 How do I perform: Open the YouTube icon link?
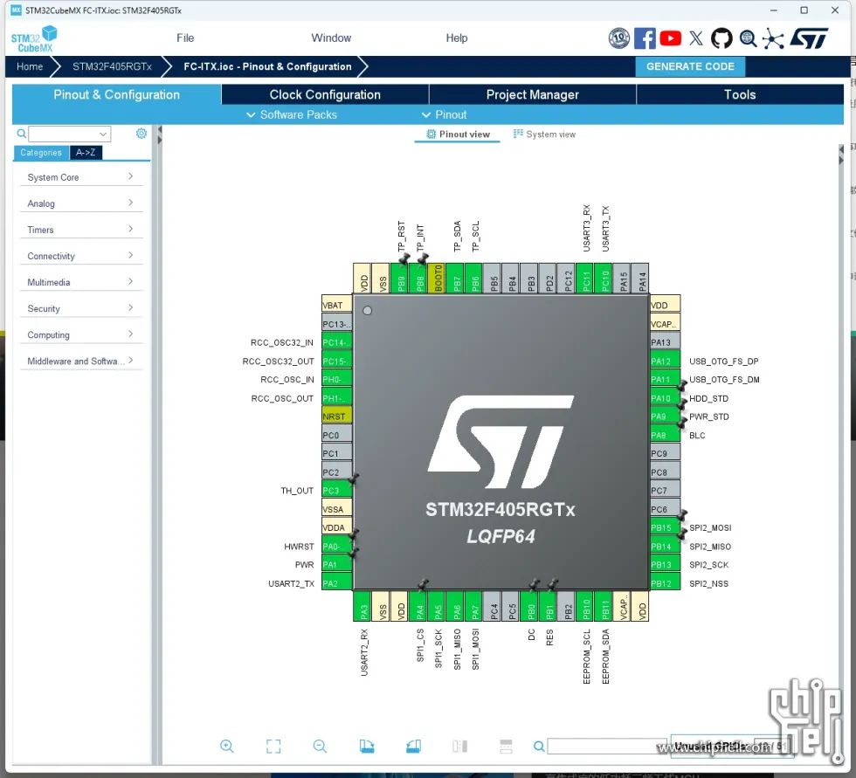coord(671,38)
